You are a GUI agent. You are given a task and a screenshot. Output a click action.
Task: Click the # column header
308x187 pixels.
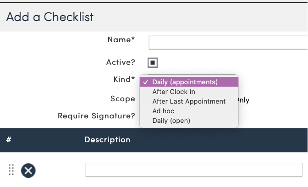(x=9, y=139)
